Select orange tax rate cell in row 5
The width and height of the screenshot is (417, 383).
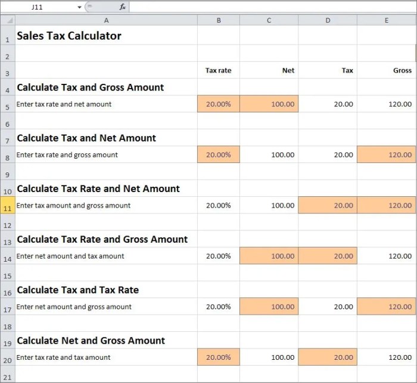click(x=219, y=104)
